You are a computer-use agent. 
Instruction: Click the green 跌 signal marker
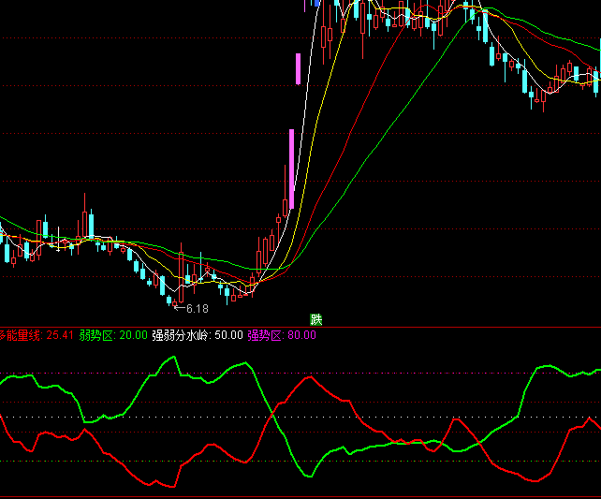tap(316, 320)
